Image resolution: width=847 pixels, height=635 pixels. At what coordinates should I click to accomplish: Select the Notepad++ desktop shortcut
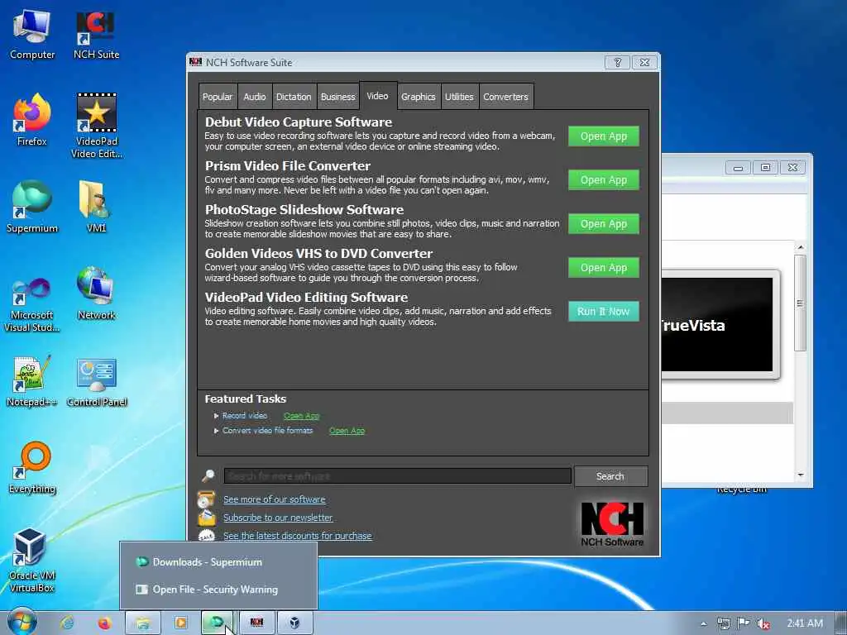click(32, 381)
